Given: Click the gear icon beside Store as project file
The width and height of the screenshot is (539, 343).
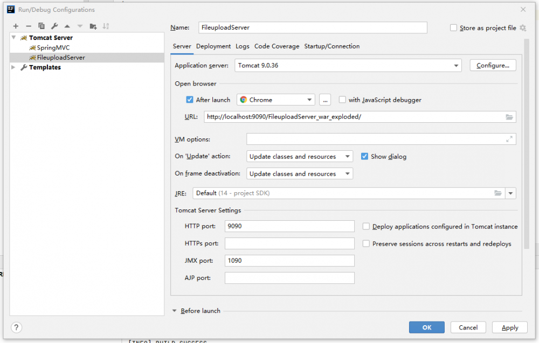Looking at the screenshot, I should point(522,28).
